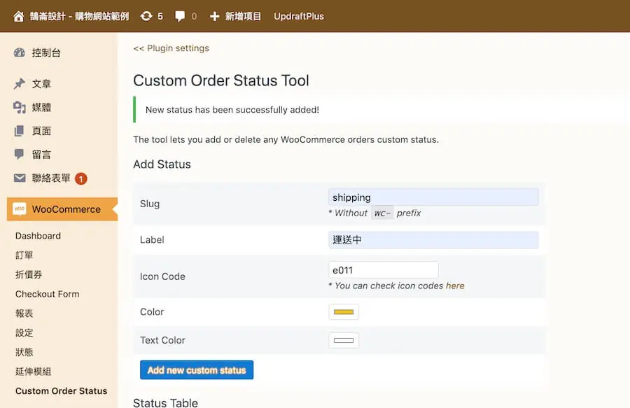Open the updates refresh icon
The image size is (630, 408).
146,16
